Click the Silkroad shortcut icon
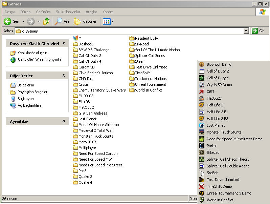270x204 pixels. pos(202,152)
